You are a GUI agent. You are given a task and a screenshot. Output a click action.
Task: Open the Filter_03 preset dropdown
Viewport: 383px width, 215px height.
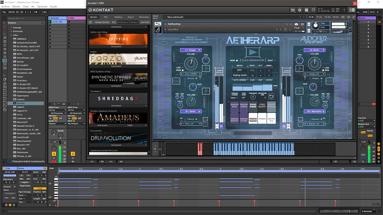tap(191, 124)
